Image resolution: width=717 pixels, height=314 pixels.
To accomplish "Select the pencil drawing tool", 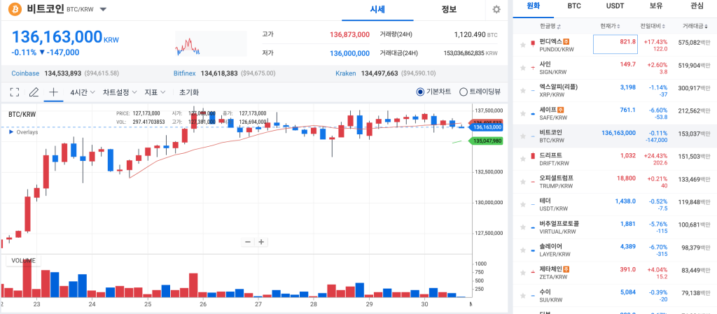I will pos(34,92).
